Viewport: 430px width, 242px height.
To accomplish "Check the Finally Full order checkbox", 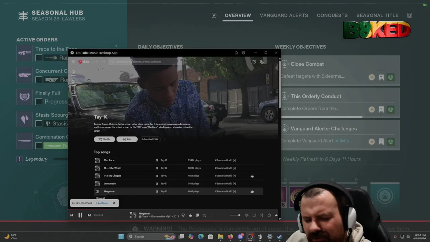I will [39, 102].
